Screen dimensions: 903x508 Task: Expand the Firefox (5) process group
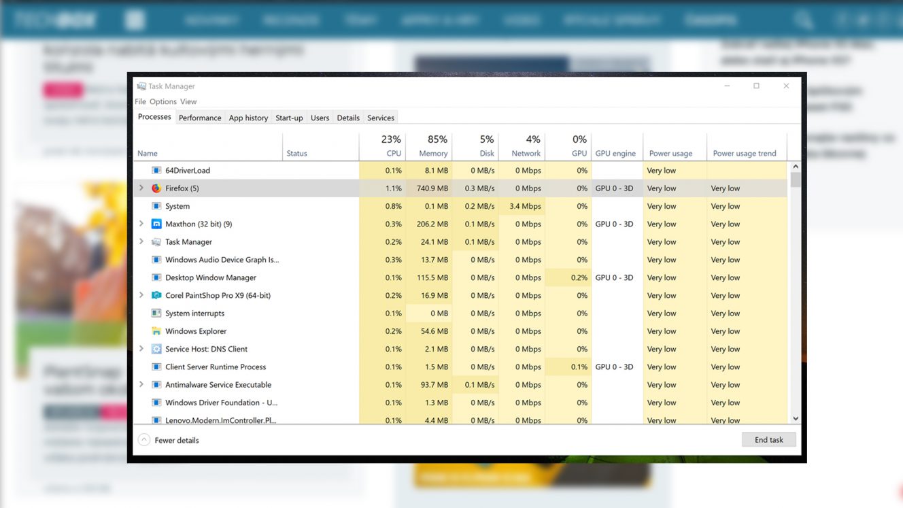(x=141, y=188)
